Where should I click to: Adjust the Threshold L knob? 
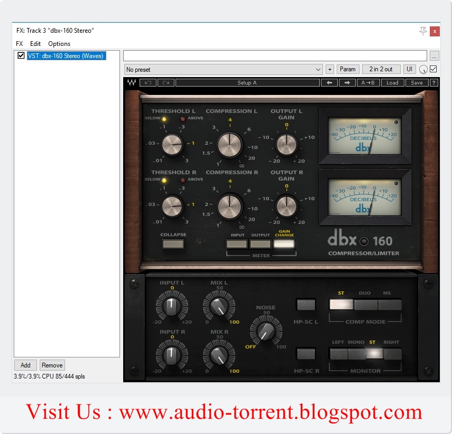pos(172,144)
